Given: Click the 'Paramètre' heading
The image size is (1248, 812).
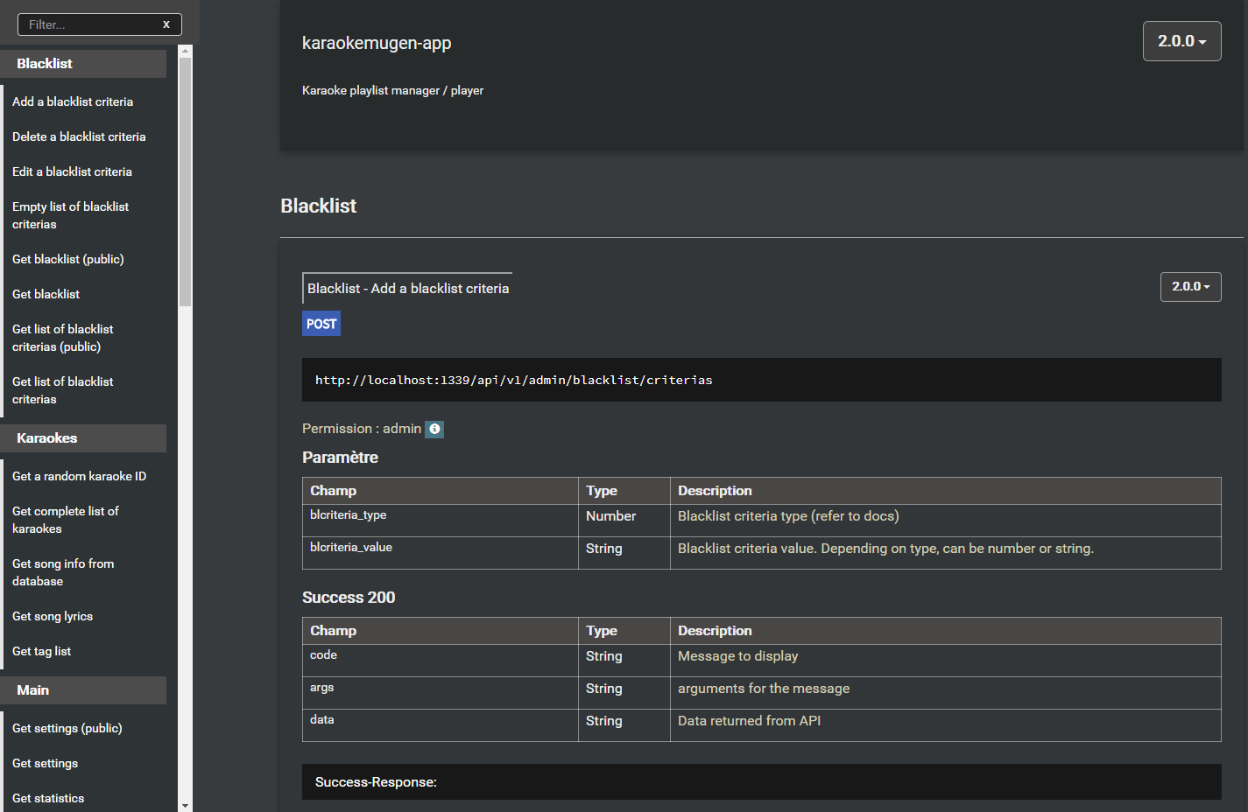Looking at the screenshot, I should pos(340,458).
